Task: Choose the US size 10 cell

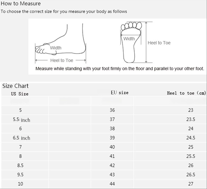Action: point(20,184)
